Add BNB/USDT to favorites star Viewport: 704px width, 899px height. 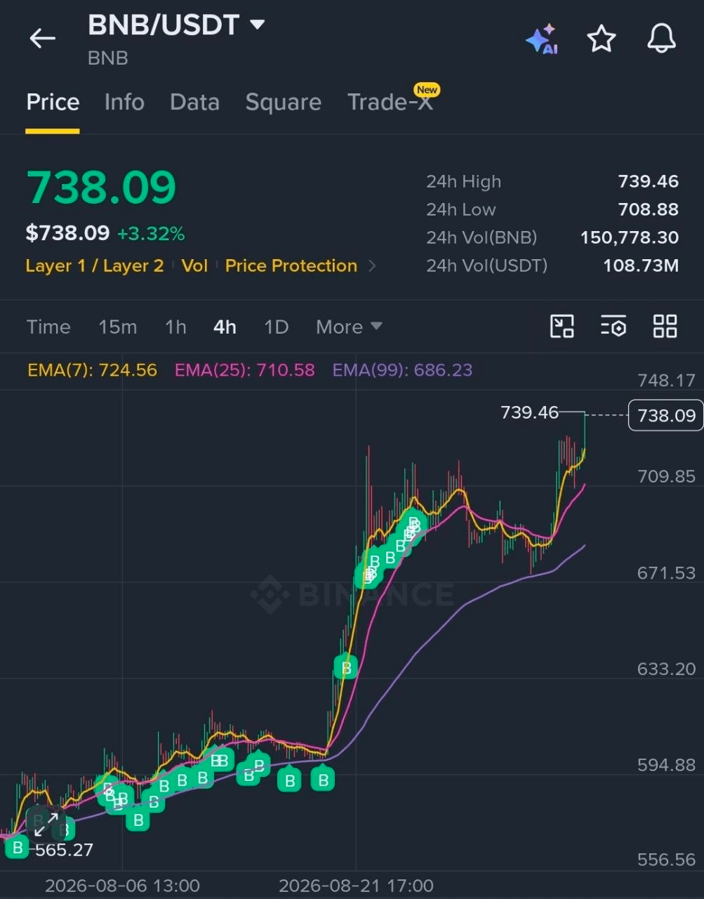pos(602,39)
